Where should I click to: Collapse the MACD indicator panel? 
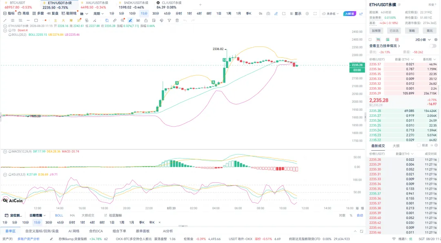(x=5, y=151)
